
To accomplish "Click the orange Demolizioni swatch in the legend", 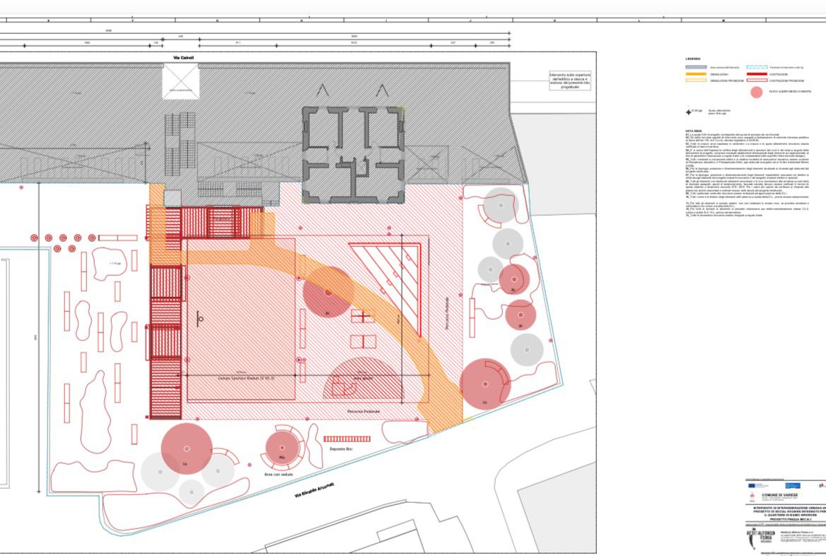I will [696, 74].
